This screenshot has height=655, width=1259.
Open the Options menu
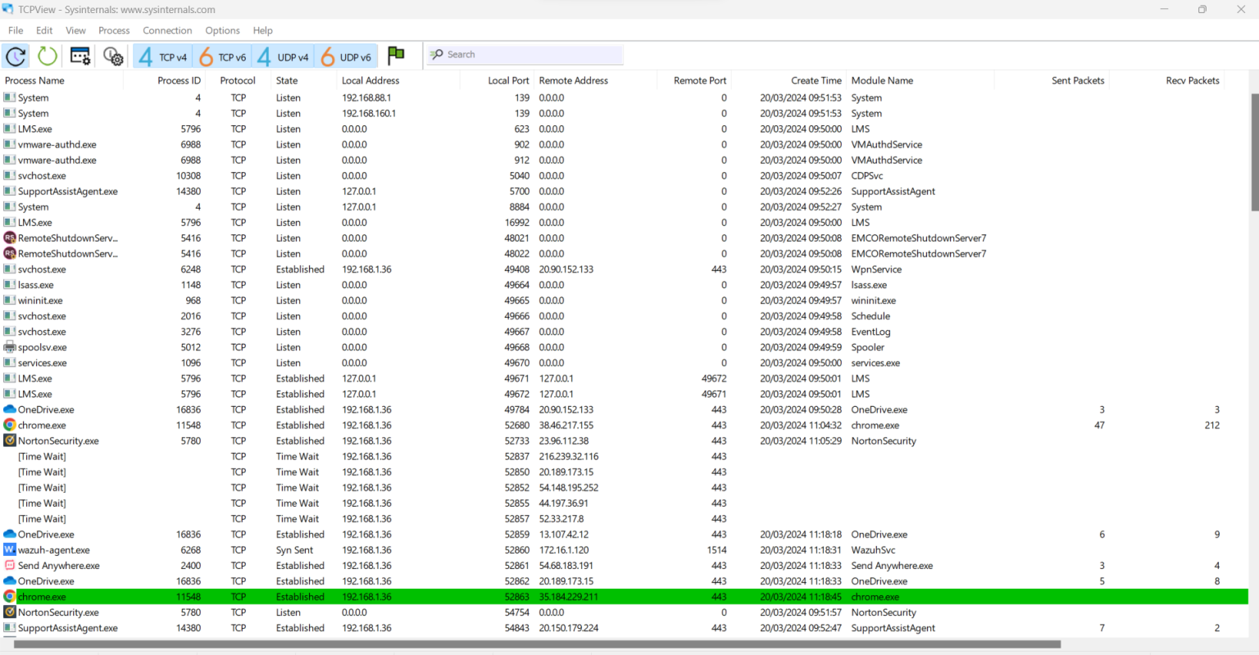coord(222,30)
